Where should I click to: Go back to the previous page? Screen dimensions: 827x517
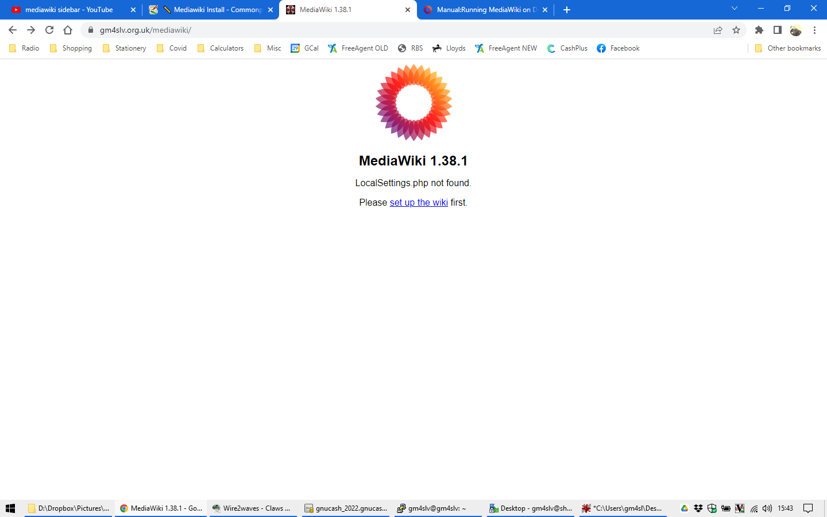(11, 30)
